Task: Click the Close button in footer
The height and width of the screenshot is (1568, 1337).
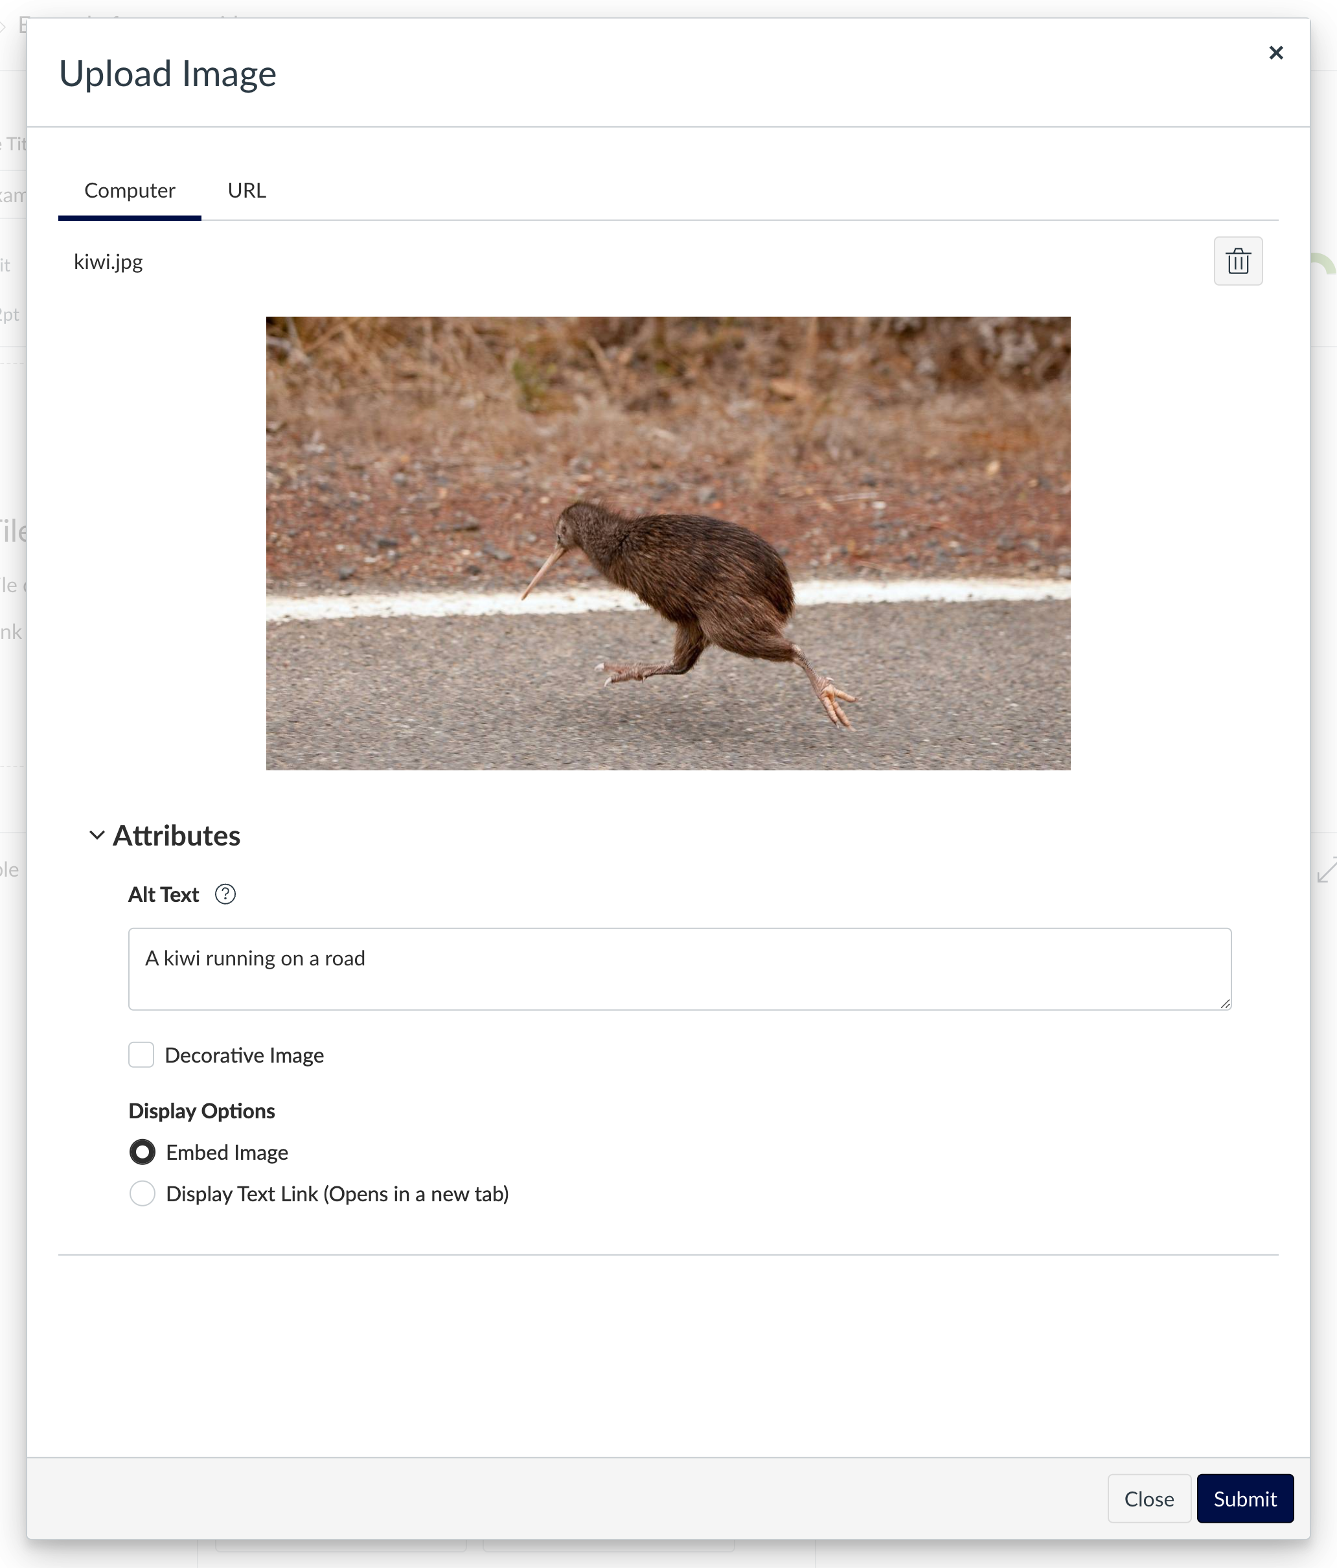Action: pos(1148,1499)
